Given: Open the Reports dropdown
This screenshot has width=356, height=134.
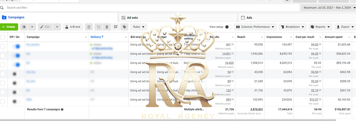Looking at the screenshot, I should point(320,27).
